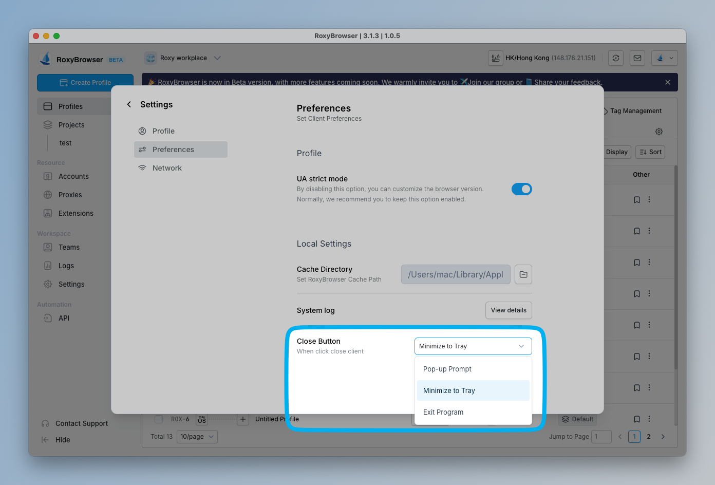The image size is (715, 485).
Task: Click the Cache Directory path field
Action: tap(456, 274)
